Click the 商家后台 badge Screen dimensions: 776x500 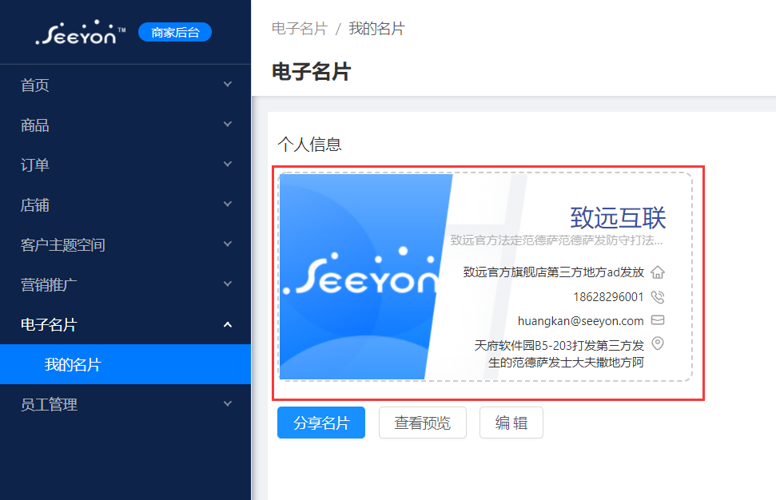coord(175,32)
